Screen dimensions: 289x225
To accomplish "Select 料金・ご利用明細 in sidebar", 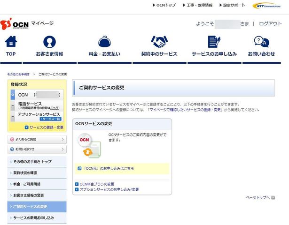I will coord(37,184).
